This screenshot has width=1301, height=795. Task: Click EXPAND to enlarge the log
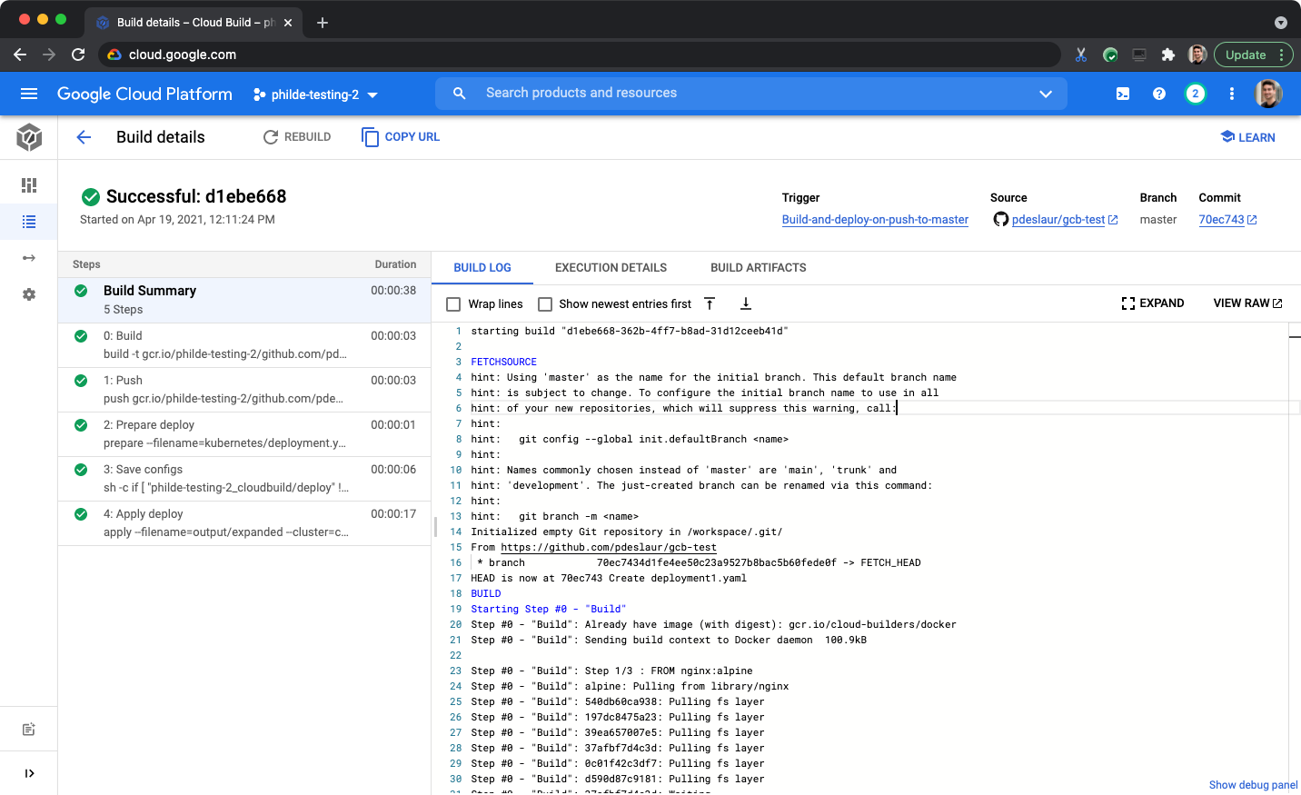pyautogui.click(x=1153, y=303)
